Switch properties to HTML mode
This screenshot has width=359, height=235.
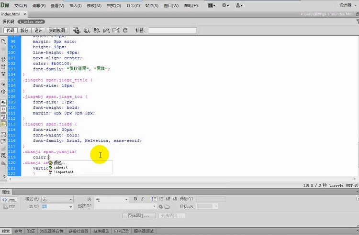tap(9, 200)
